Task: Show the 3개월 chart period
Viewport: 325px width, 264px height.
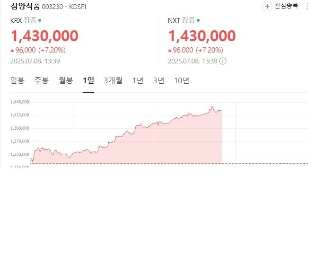Action: pyautogui.click(x=113, y=80)
